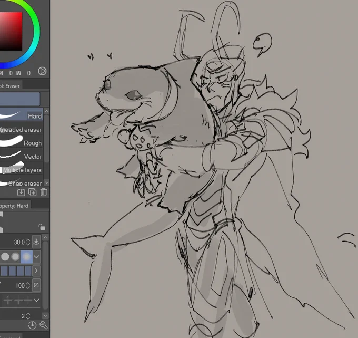This screenshot has width=358, height=338.
Task: Pick a red shade in the color square
Action: (x=11, y=32)
